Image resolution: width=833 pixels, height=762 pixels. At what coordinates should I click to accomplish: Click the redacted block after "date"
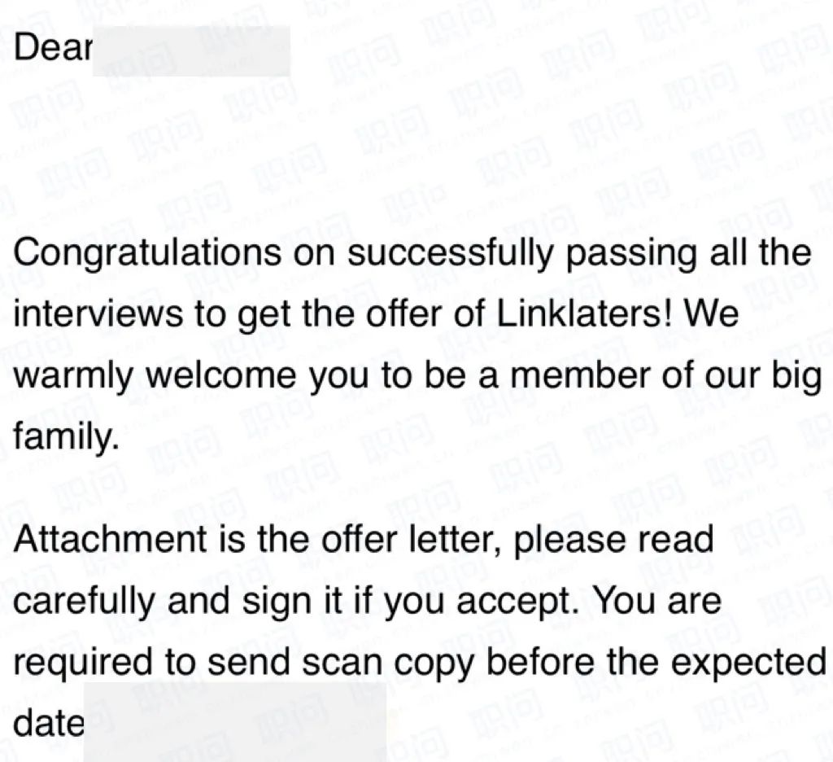click(x=235, y=722)
